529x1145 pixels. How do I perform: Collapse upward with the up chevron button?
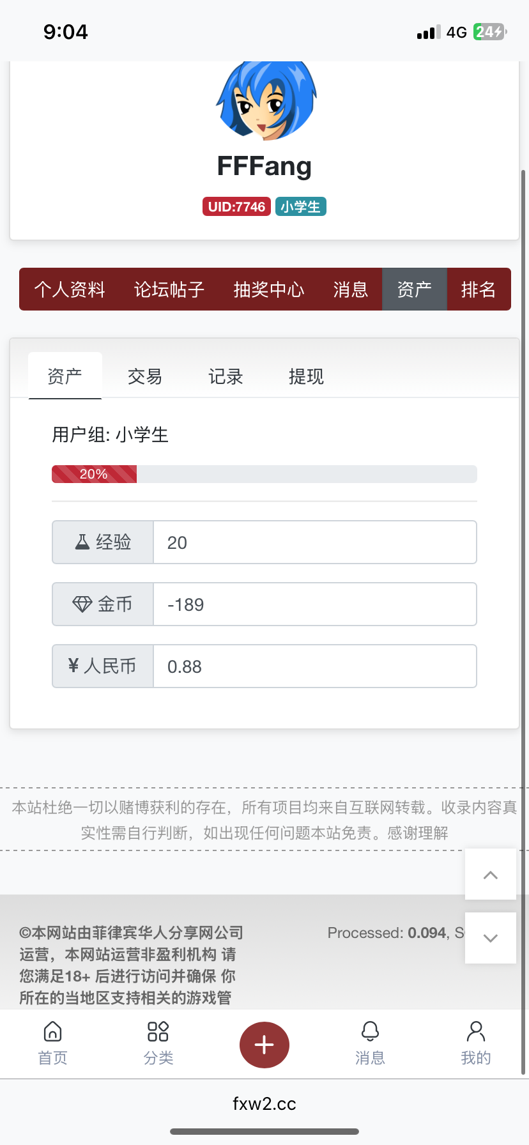pos(490,874)
